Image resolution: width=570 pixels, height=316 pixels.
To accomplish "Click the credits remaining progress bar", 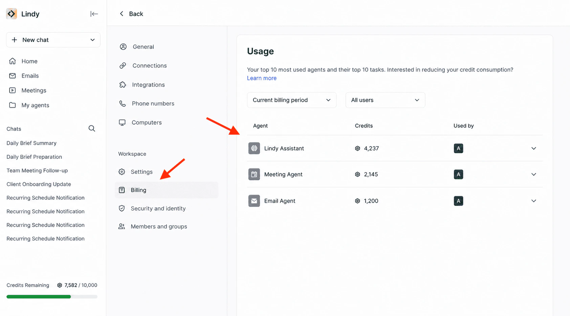I will tap(52, 297).
